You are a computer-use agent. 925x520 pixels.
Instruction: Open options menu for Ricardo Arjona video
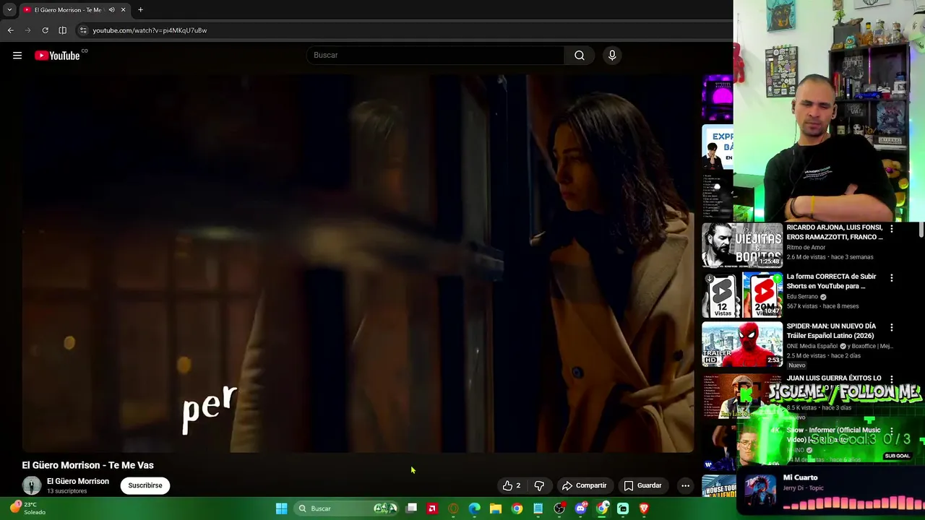(892, 228)
